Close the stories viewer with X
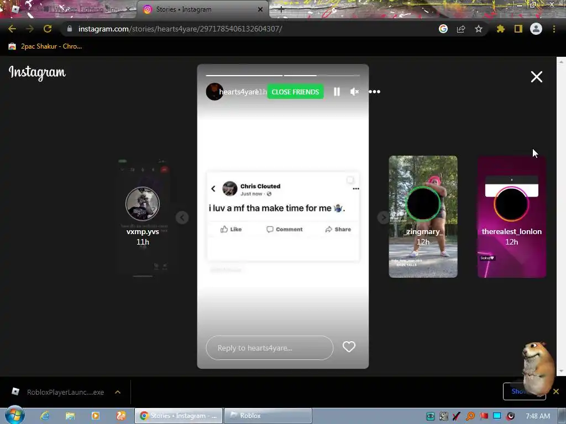Image resolution: width=566 pixels, height=424 pixels. coord(536,76)
